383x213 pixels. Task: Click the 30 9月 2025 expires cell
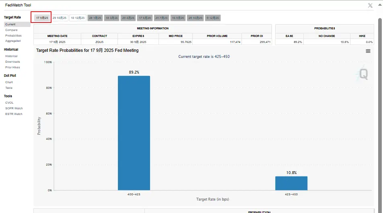pyautogui.click(x=138, y=42)
